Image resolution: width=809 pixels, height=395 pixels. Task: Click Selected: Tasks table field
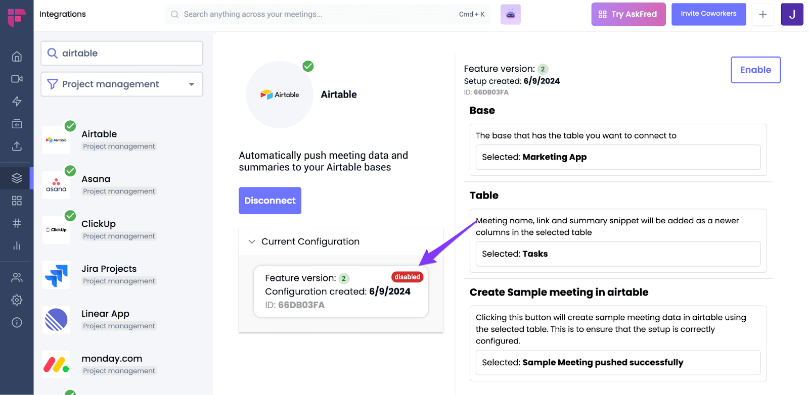pyautogui.click(x=618, y=254)
